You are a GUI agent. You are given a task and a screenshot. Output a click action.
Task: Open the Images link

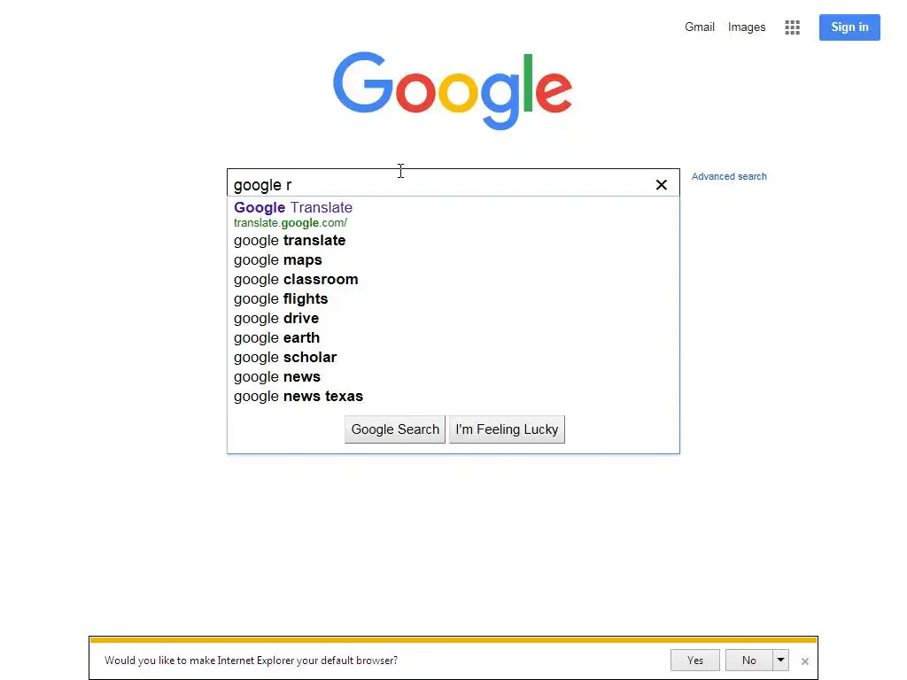click(x=746, y=27)
